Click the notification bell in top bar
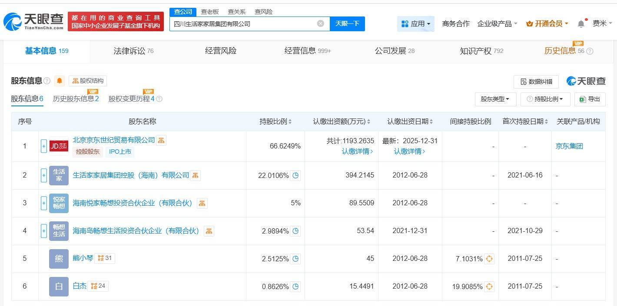Image resolution: width=617 pixels, height=306 pixels. click(581, 24)
